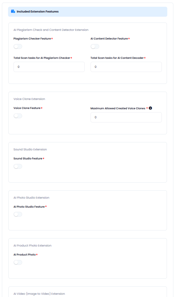
Task: Click the Maximum Allowed Created Voice Clones label
Action: click(118, 108)
